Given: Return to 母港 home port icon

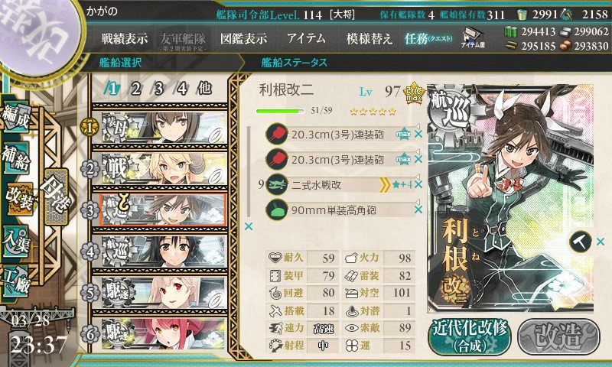Looking at the screenshot, I should [x=57, y=196].
